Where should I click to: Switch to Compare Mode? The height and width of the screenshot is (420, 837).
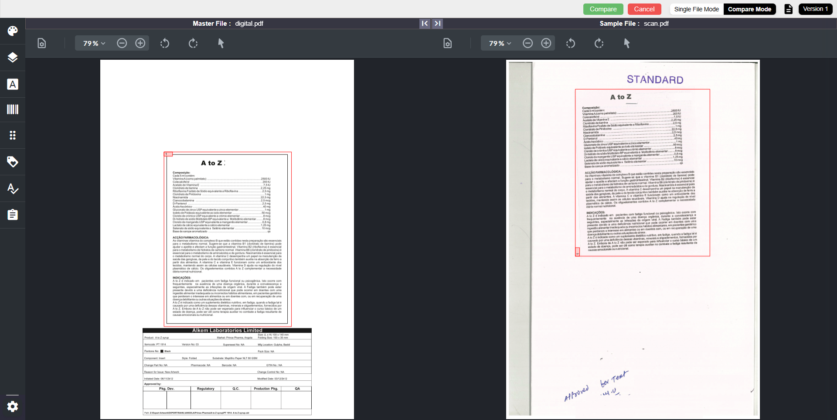pyautogui.click(x=750, y=9)
